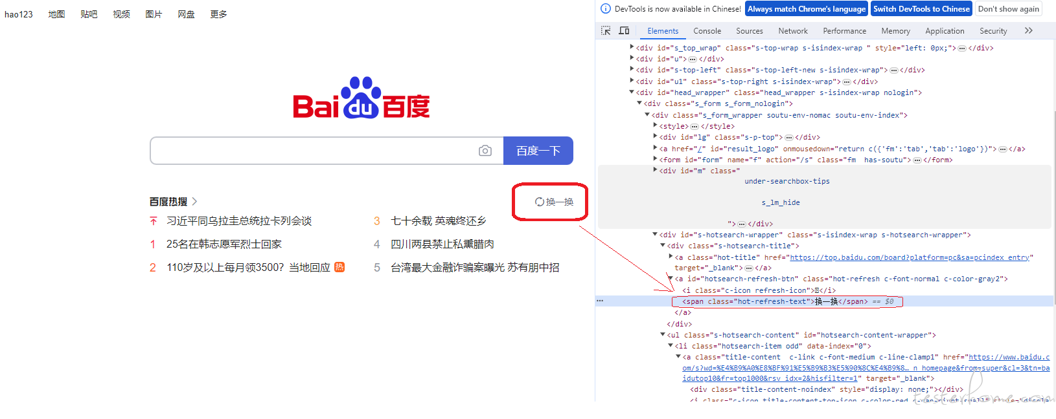
Task: Select the DevTools inspect element picker icon
Action: coord(606,30)
